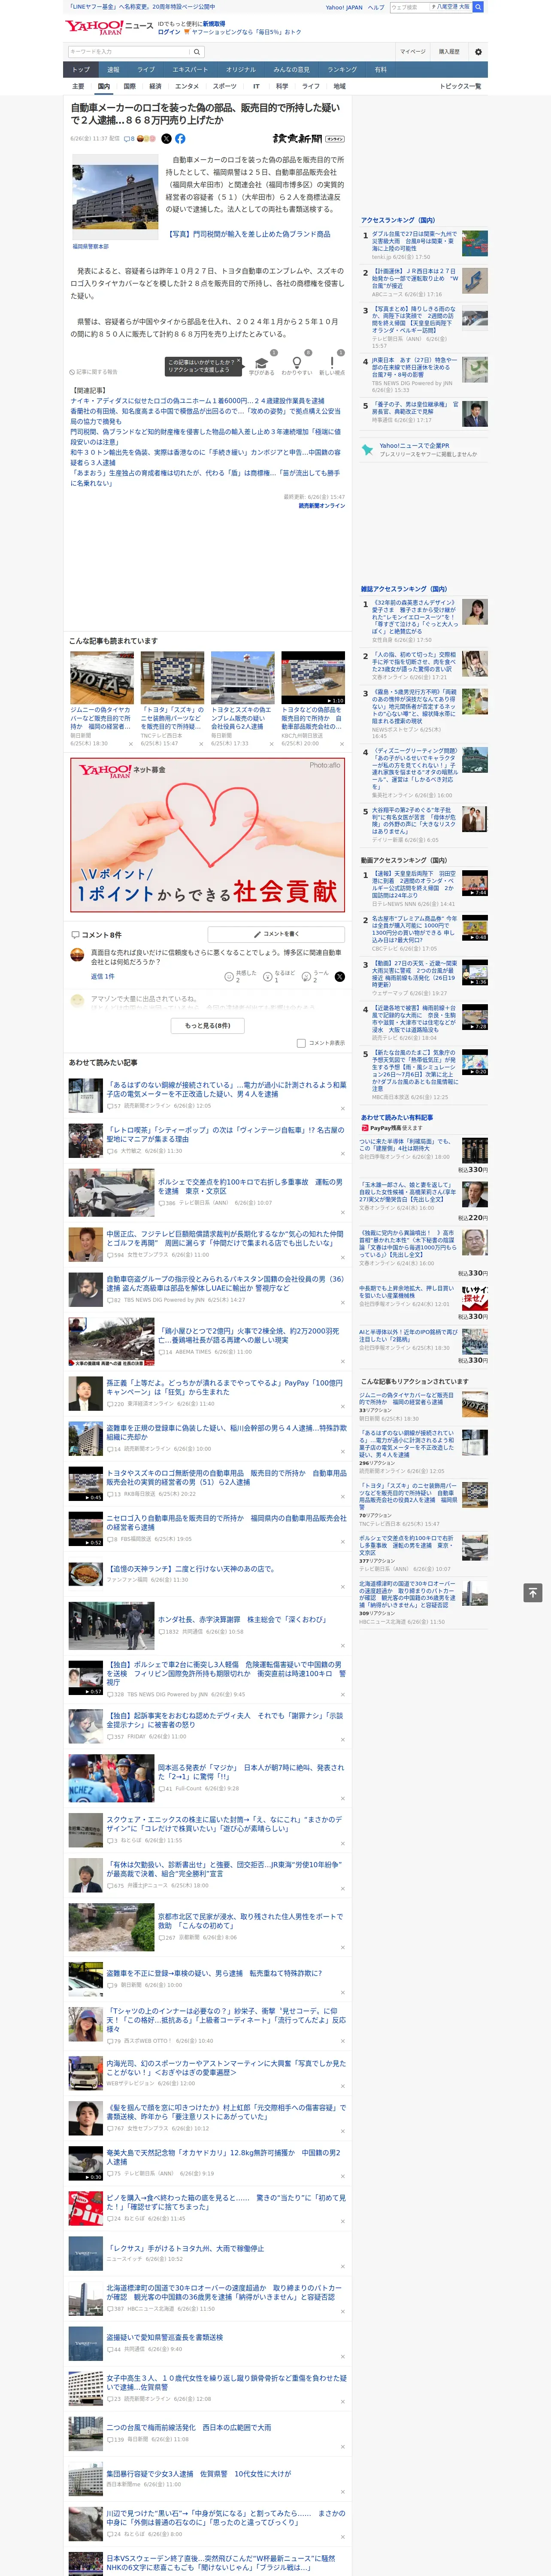
Task: Open the トピックス一覧 link
Action: pyautogui.click(x=460, y=86)
